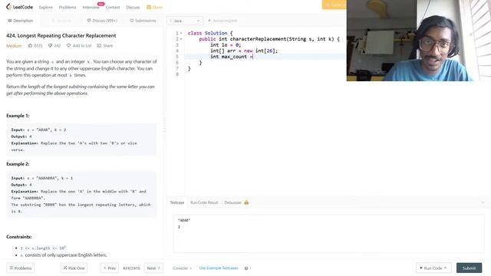Click the problem title text

pos(61,36)
